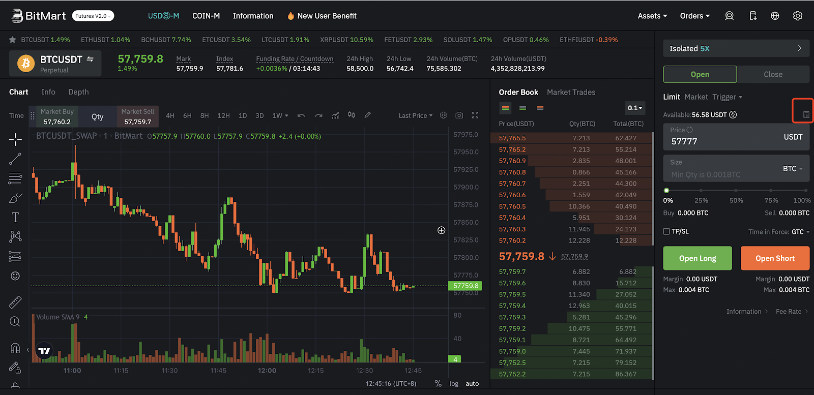Open the Assets dropdown
Viewport: 814px width, 395px height.
652,16
